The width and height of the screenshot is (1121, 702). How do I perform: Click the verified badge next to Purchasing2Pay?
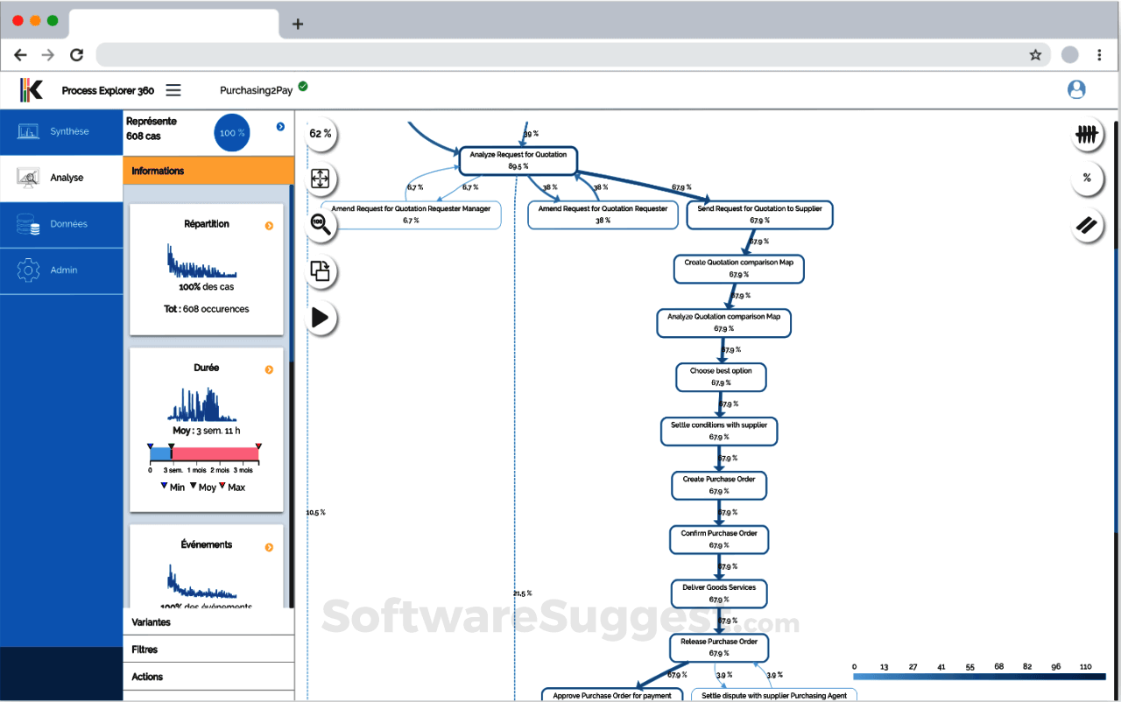pyautogui.click(x=303, y=87)
